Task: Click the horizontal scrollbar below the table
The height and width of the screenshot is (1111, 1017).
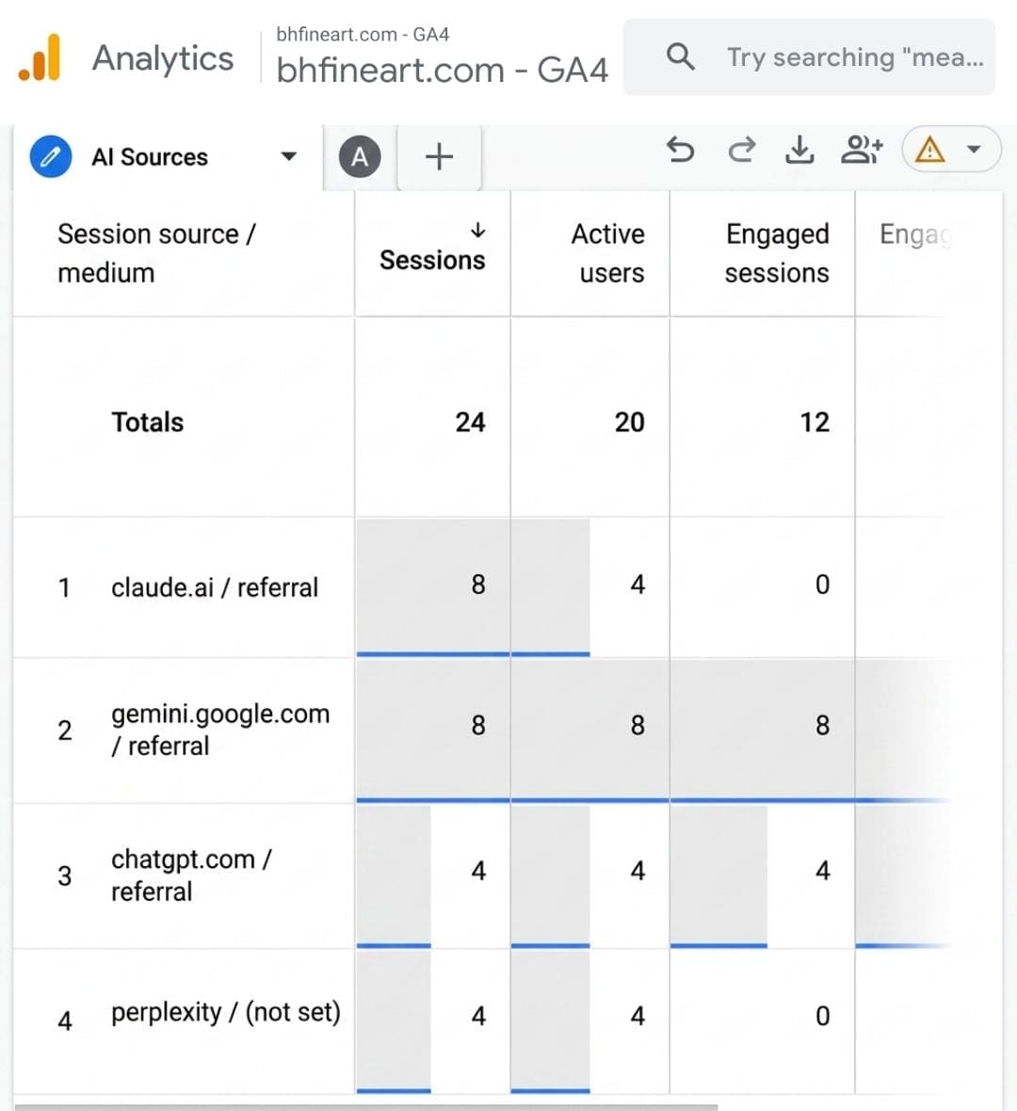Action: pyautogui.click(x=366, y=1106)
